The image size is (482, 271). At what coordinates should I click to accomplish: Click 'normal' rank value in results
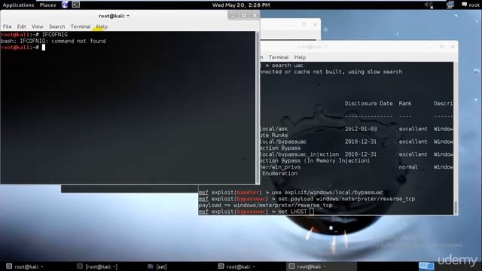click(x=408, y=167)
